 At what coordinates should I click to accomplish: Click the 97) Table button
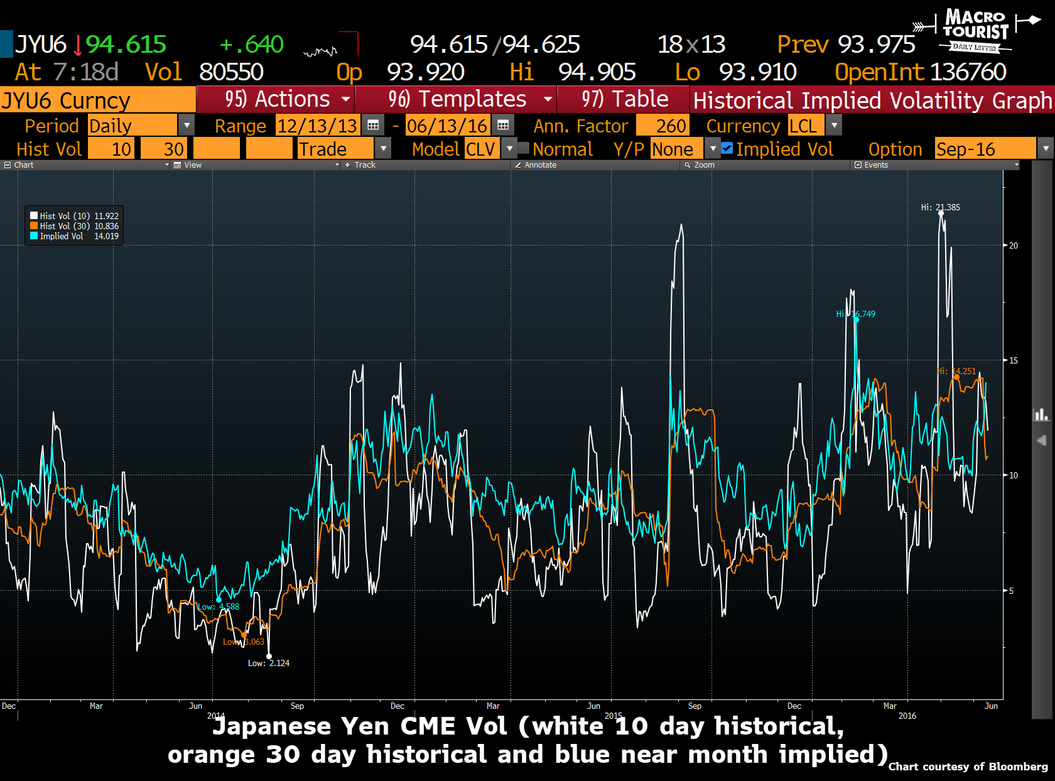click(624, 99)
